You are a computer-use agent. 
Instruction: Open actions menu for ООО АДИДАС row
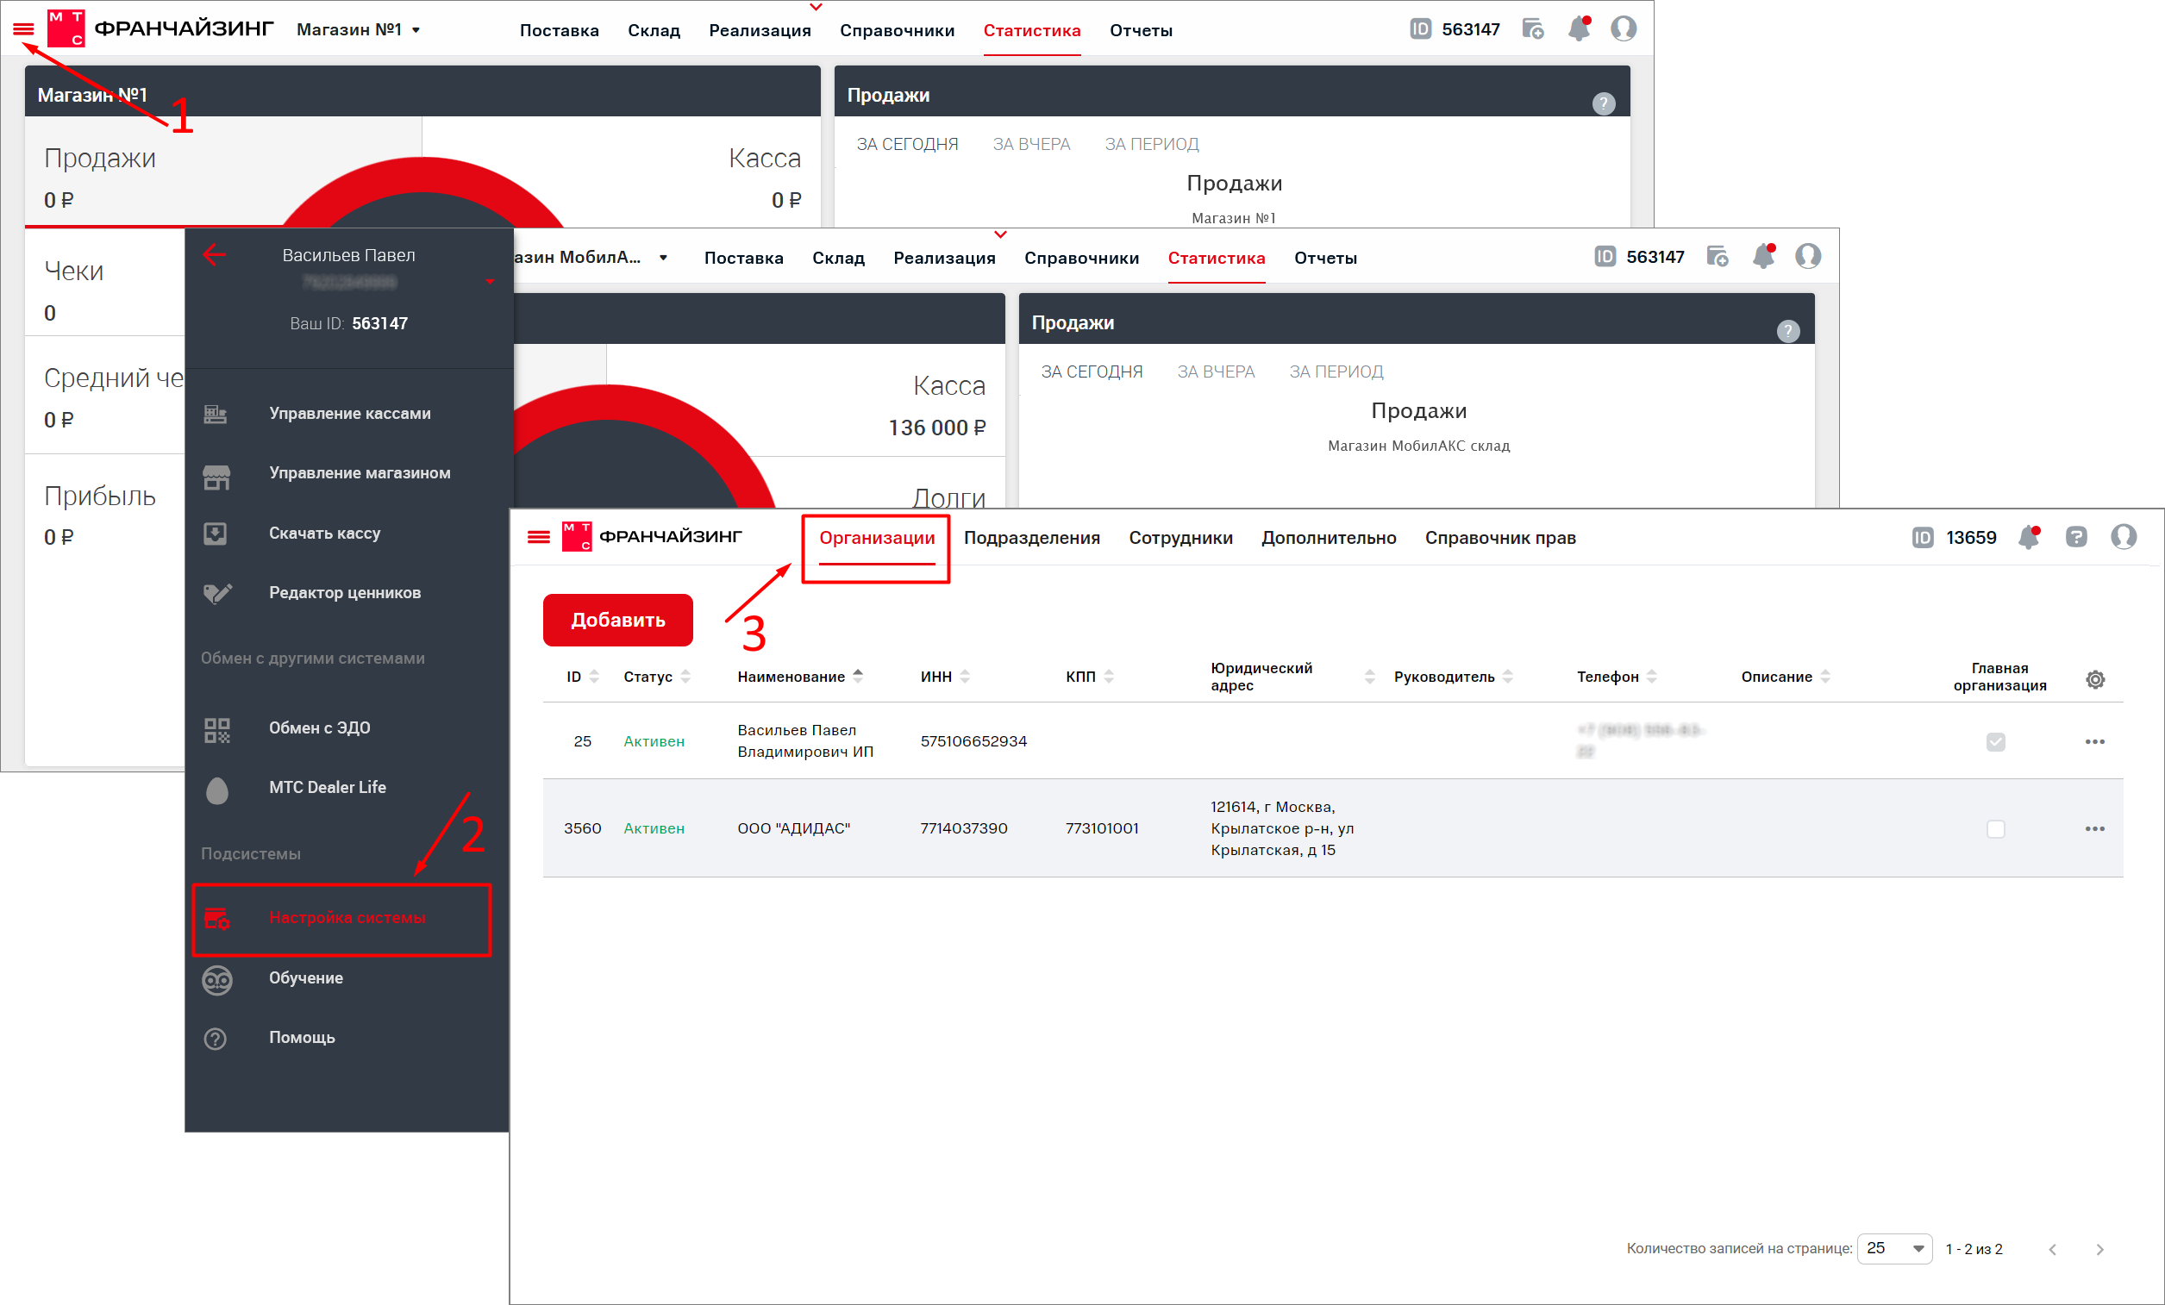click(2094, 829)
